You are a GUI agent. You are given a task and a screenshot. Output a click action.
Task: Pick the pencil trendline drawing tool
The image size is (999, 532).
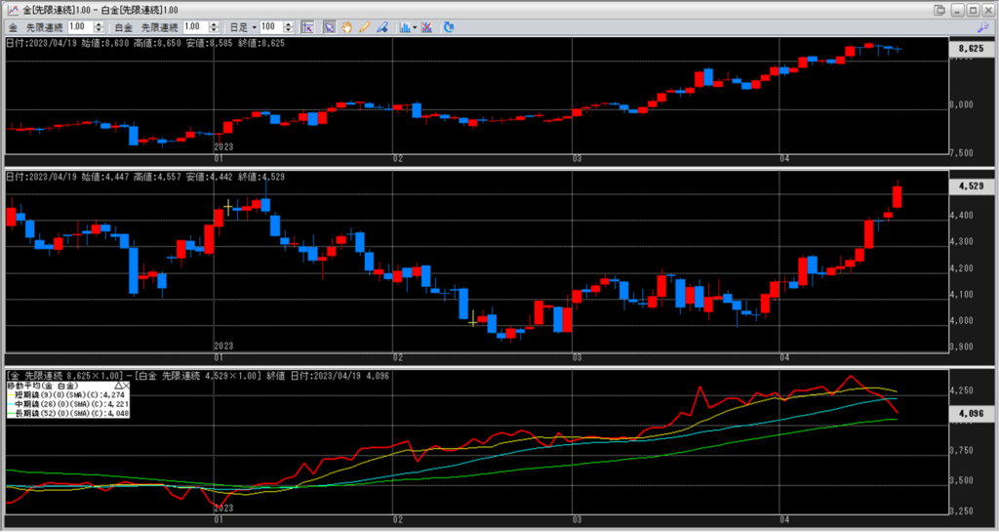364,26
